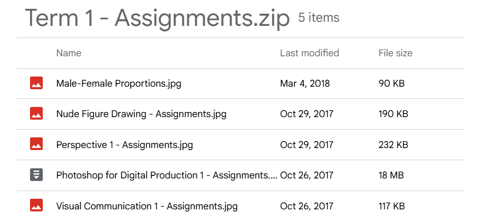The height and width of the screenshot is (219, 485).
Task: Click the Term 1 - Assignments.zip title
Action: click(157, 18)
